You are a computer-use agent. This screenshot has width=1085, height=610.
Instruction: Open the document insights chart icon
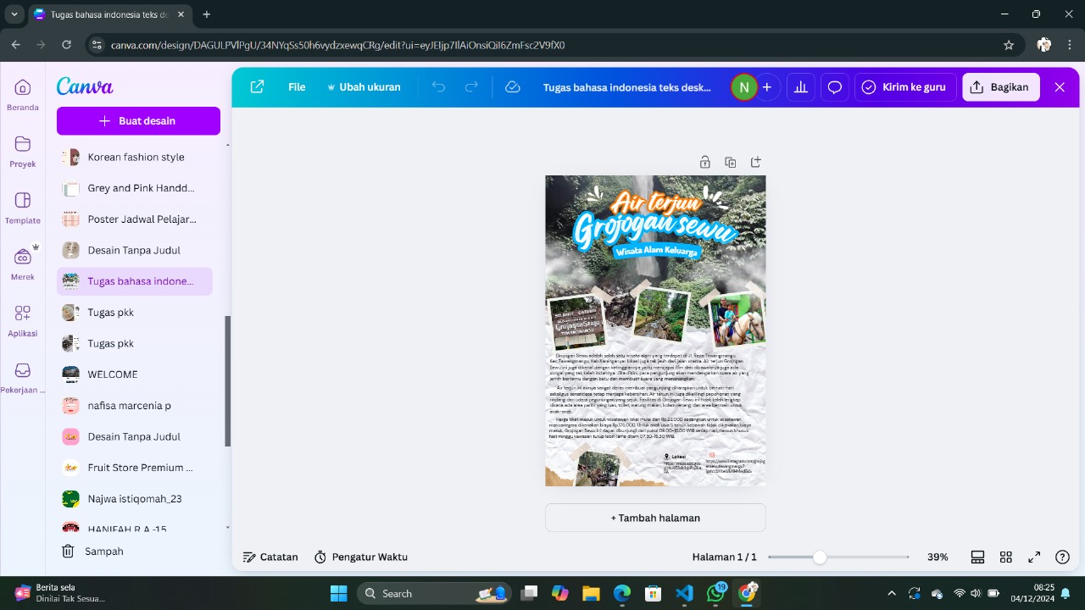pos(800,86)
